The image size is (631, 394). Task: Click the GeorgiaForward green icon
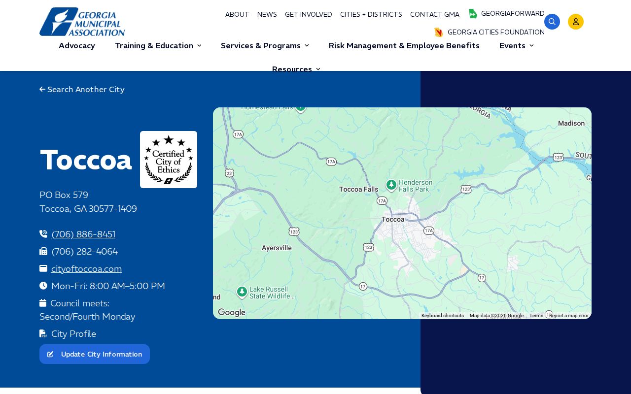(473, 14)
